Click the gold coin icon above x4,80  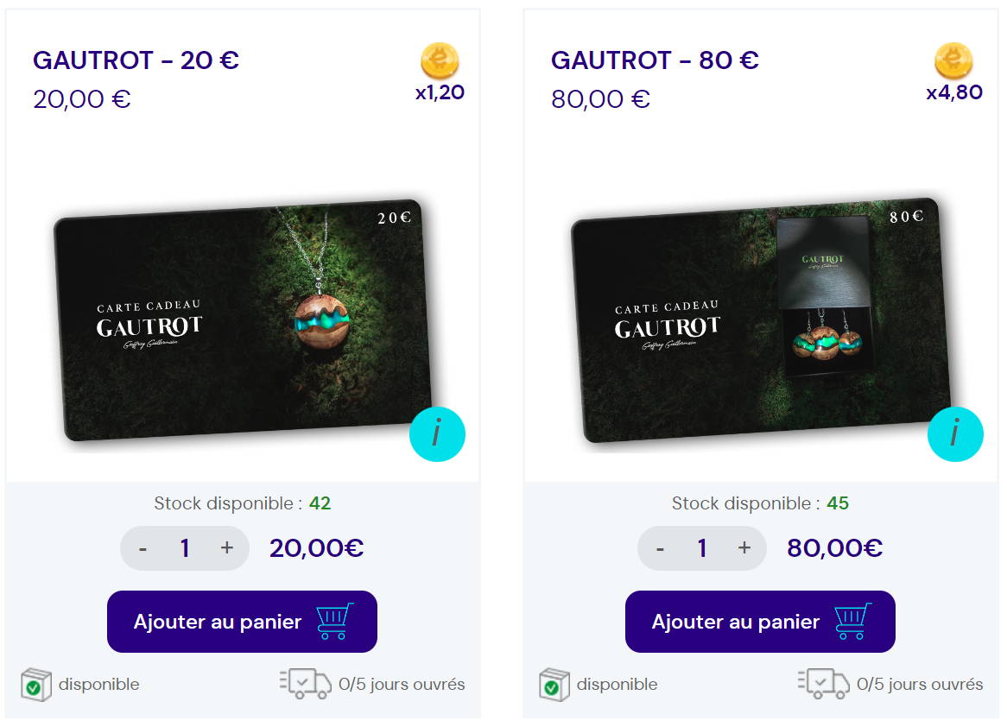click(x=953, y=61)
